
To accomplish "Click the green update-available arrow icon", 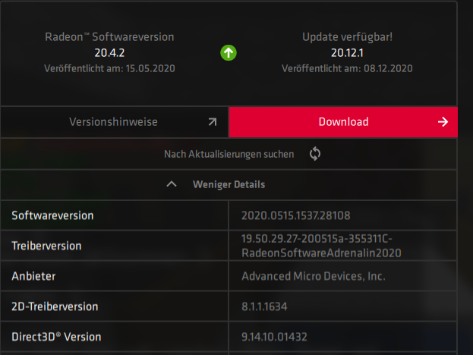I will [x=229, y=53].
